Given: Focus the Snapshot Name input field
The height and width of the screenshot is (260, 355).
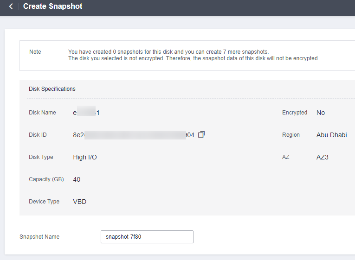Looking at the screenshot, I should (147, 237).
